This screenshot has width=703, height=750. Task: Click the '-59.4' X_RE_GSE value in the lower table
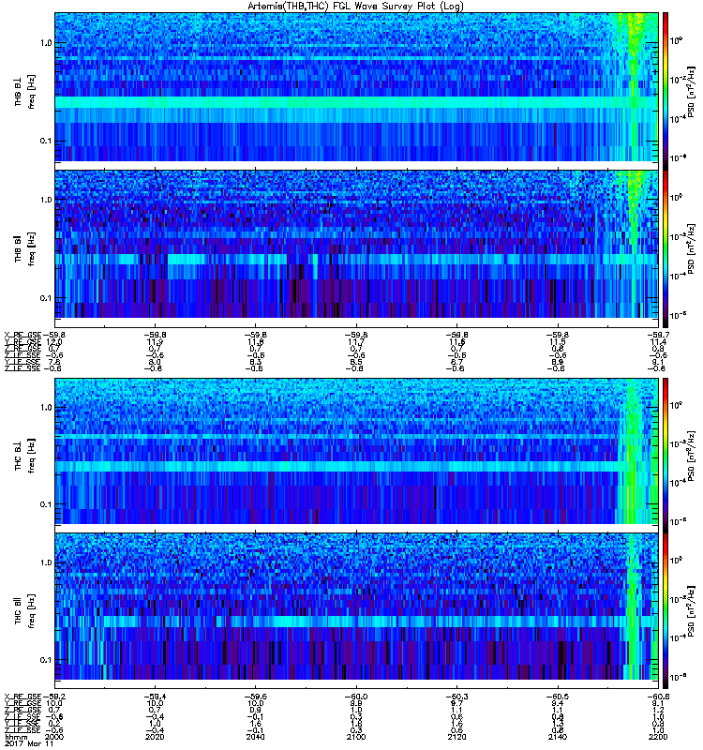(x=155, y=697)
